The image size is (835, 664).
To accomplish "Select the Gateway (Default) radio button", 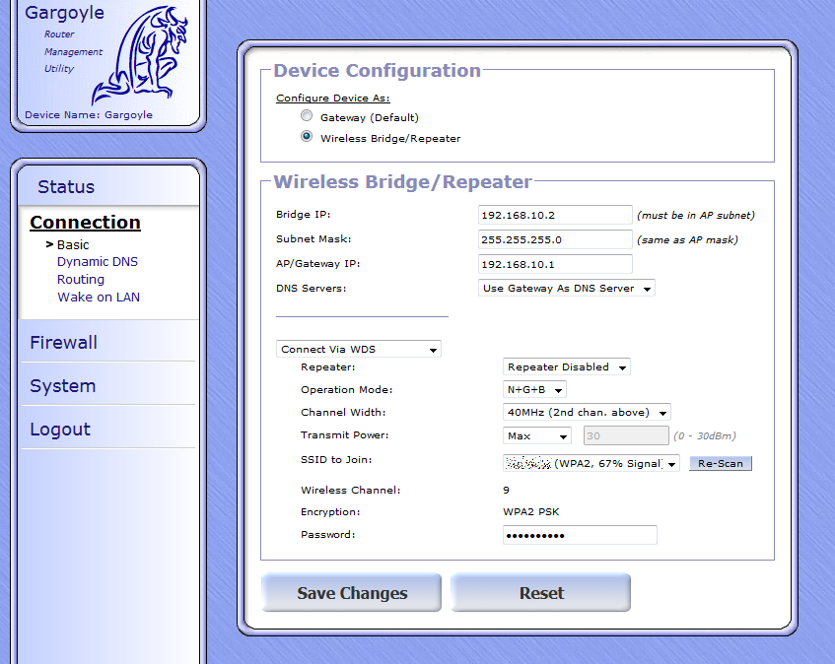I will pos(307,117).
